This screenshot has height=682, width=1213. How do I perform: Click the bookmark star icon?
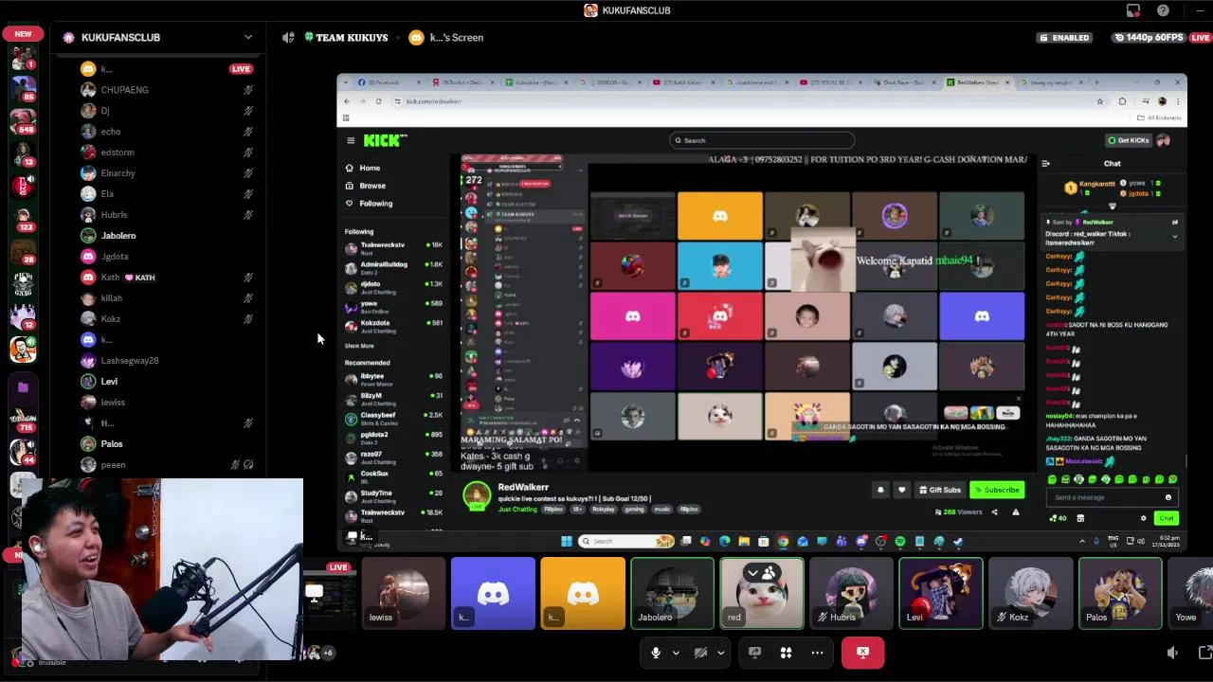point(1099,101)
